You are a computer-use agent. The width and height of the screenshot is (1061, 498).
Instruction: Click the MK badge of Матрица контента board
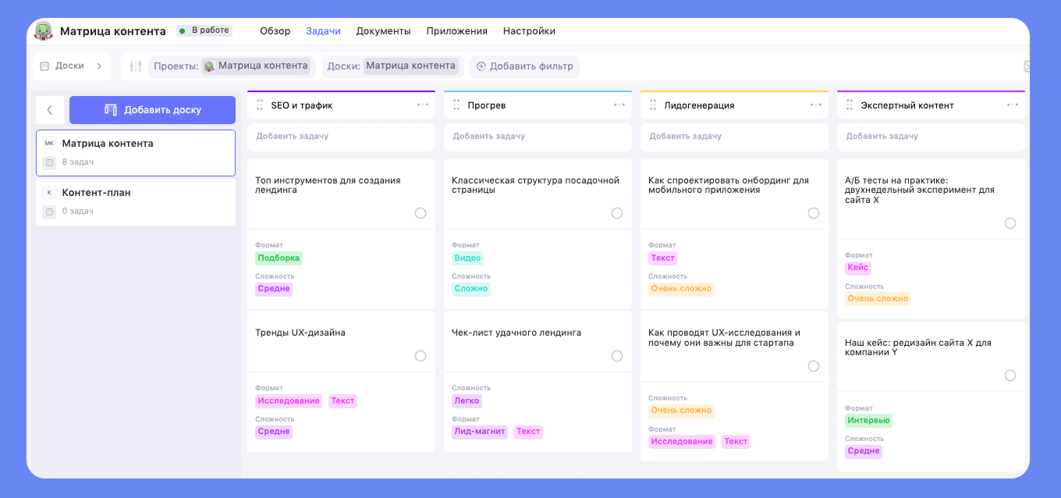tap(49, 144)
